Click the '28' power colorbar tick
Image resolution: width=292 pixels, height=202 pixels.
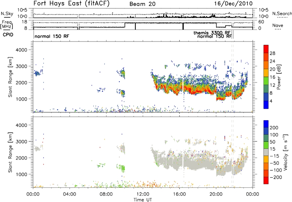tap(272, 53)
